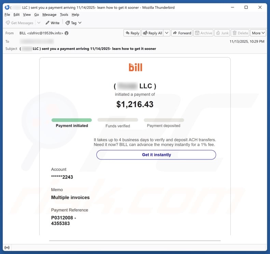Click Reply All button
Viewport: 270px width, 254px height.
[x=152, y=33]
